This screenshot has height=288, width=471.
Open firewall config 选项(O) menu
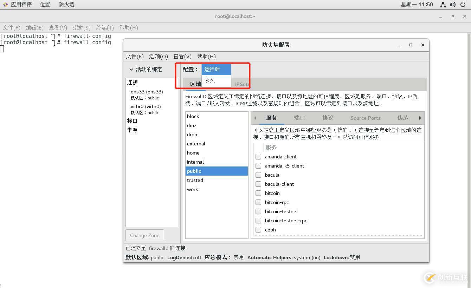[x=159, y=56]
